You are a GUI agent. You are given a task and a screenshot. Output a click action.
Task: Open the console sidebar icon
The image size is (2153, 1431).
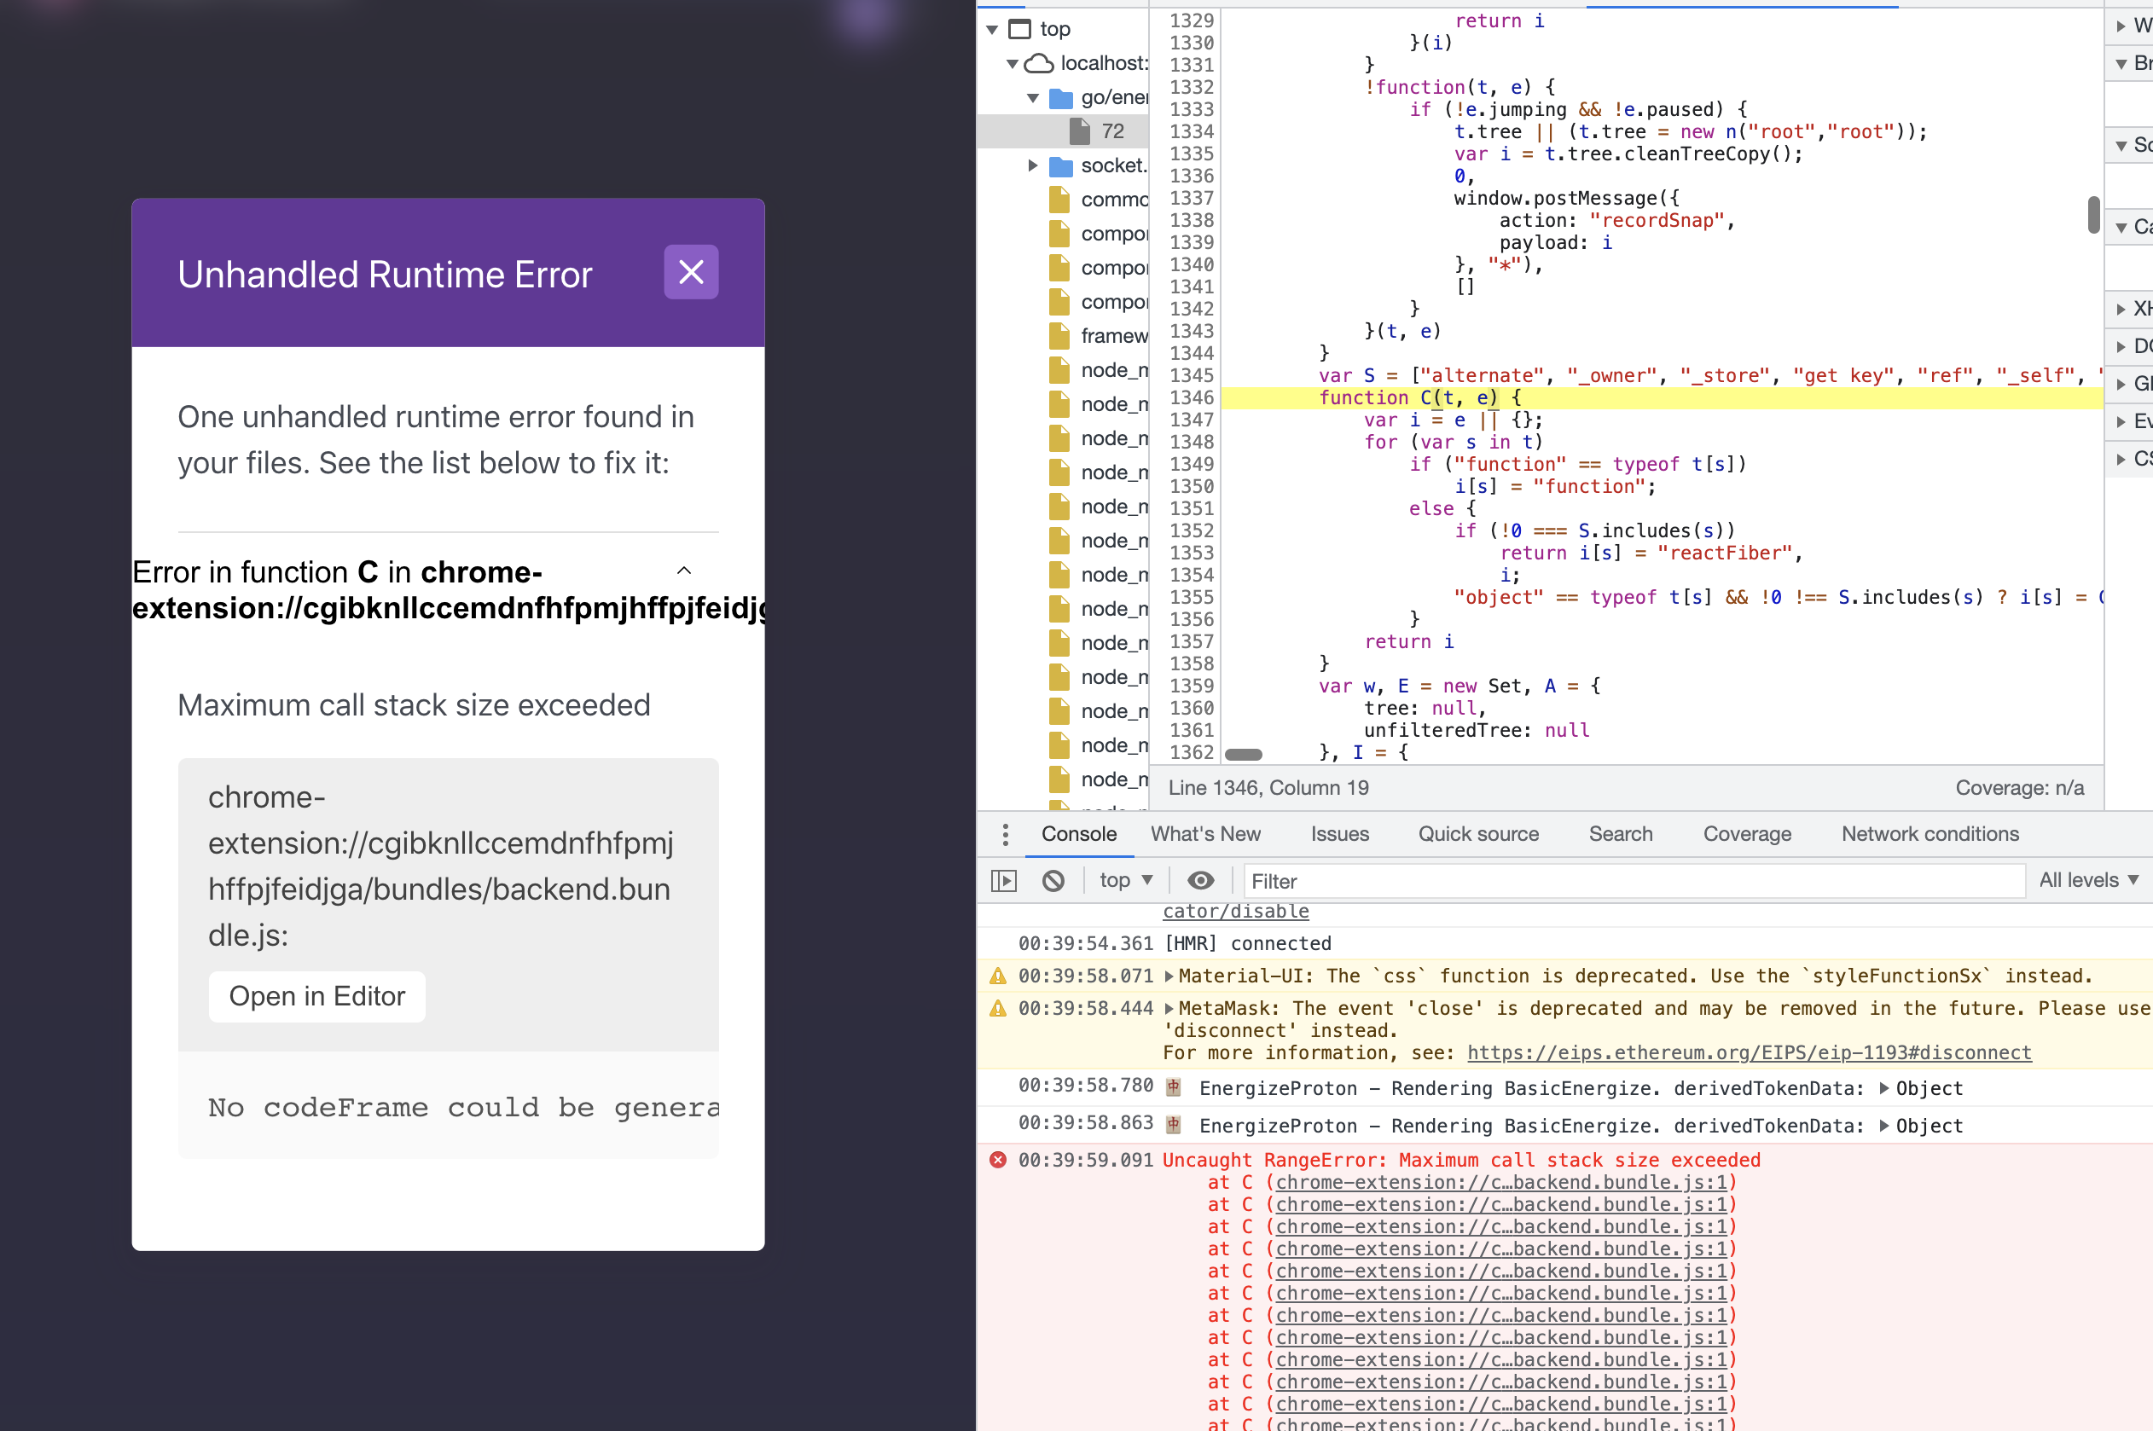click(x=1003, y=880)
